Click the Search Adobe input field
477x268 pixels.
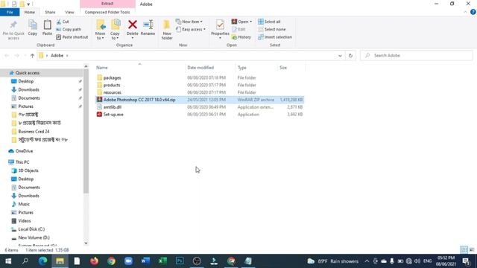[417, 56]
